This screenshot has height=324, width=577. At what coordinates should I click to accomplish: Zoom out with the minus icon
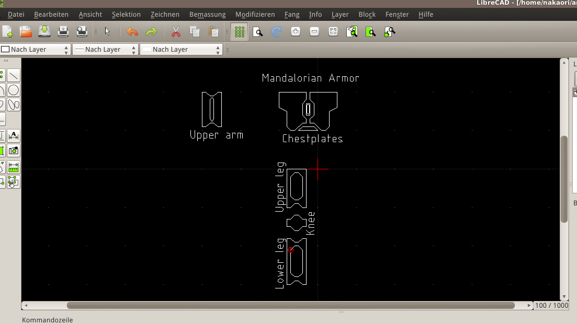[x=314, y=32]
